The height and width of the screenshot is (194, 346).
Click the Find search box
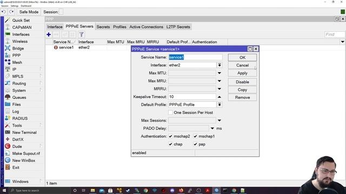[x=335, y=34]
